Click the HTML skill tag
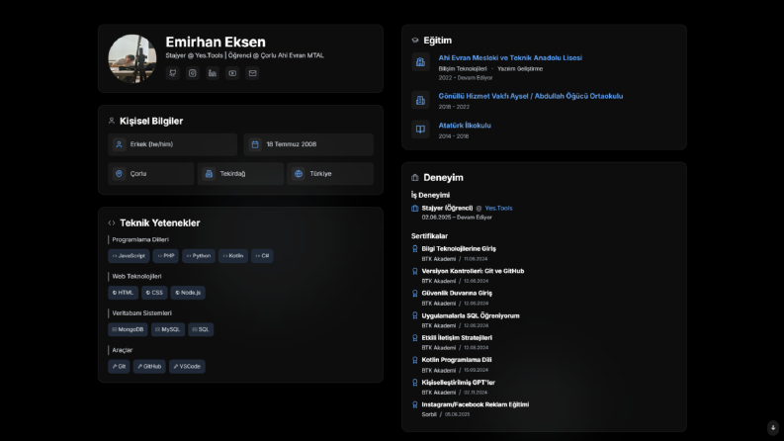The height and width of the screenshot is (441, 784). point(123,293)
